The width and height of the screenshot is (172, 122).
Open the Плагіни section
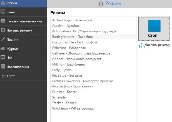(x=13, y=40)
